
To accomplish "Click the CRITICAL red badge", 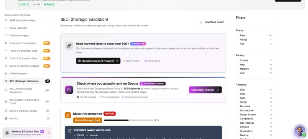I will click(x=110, y=114).
